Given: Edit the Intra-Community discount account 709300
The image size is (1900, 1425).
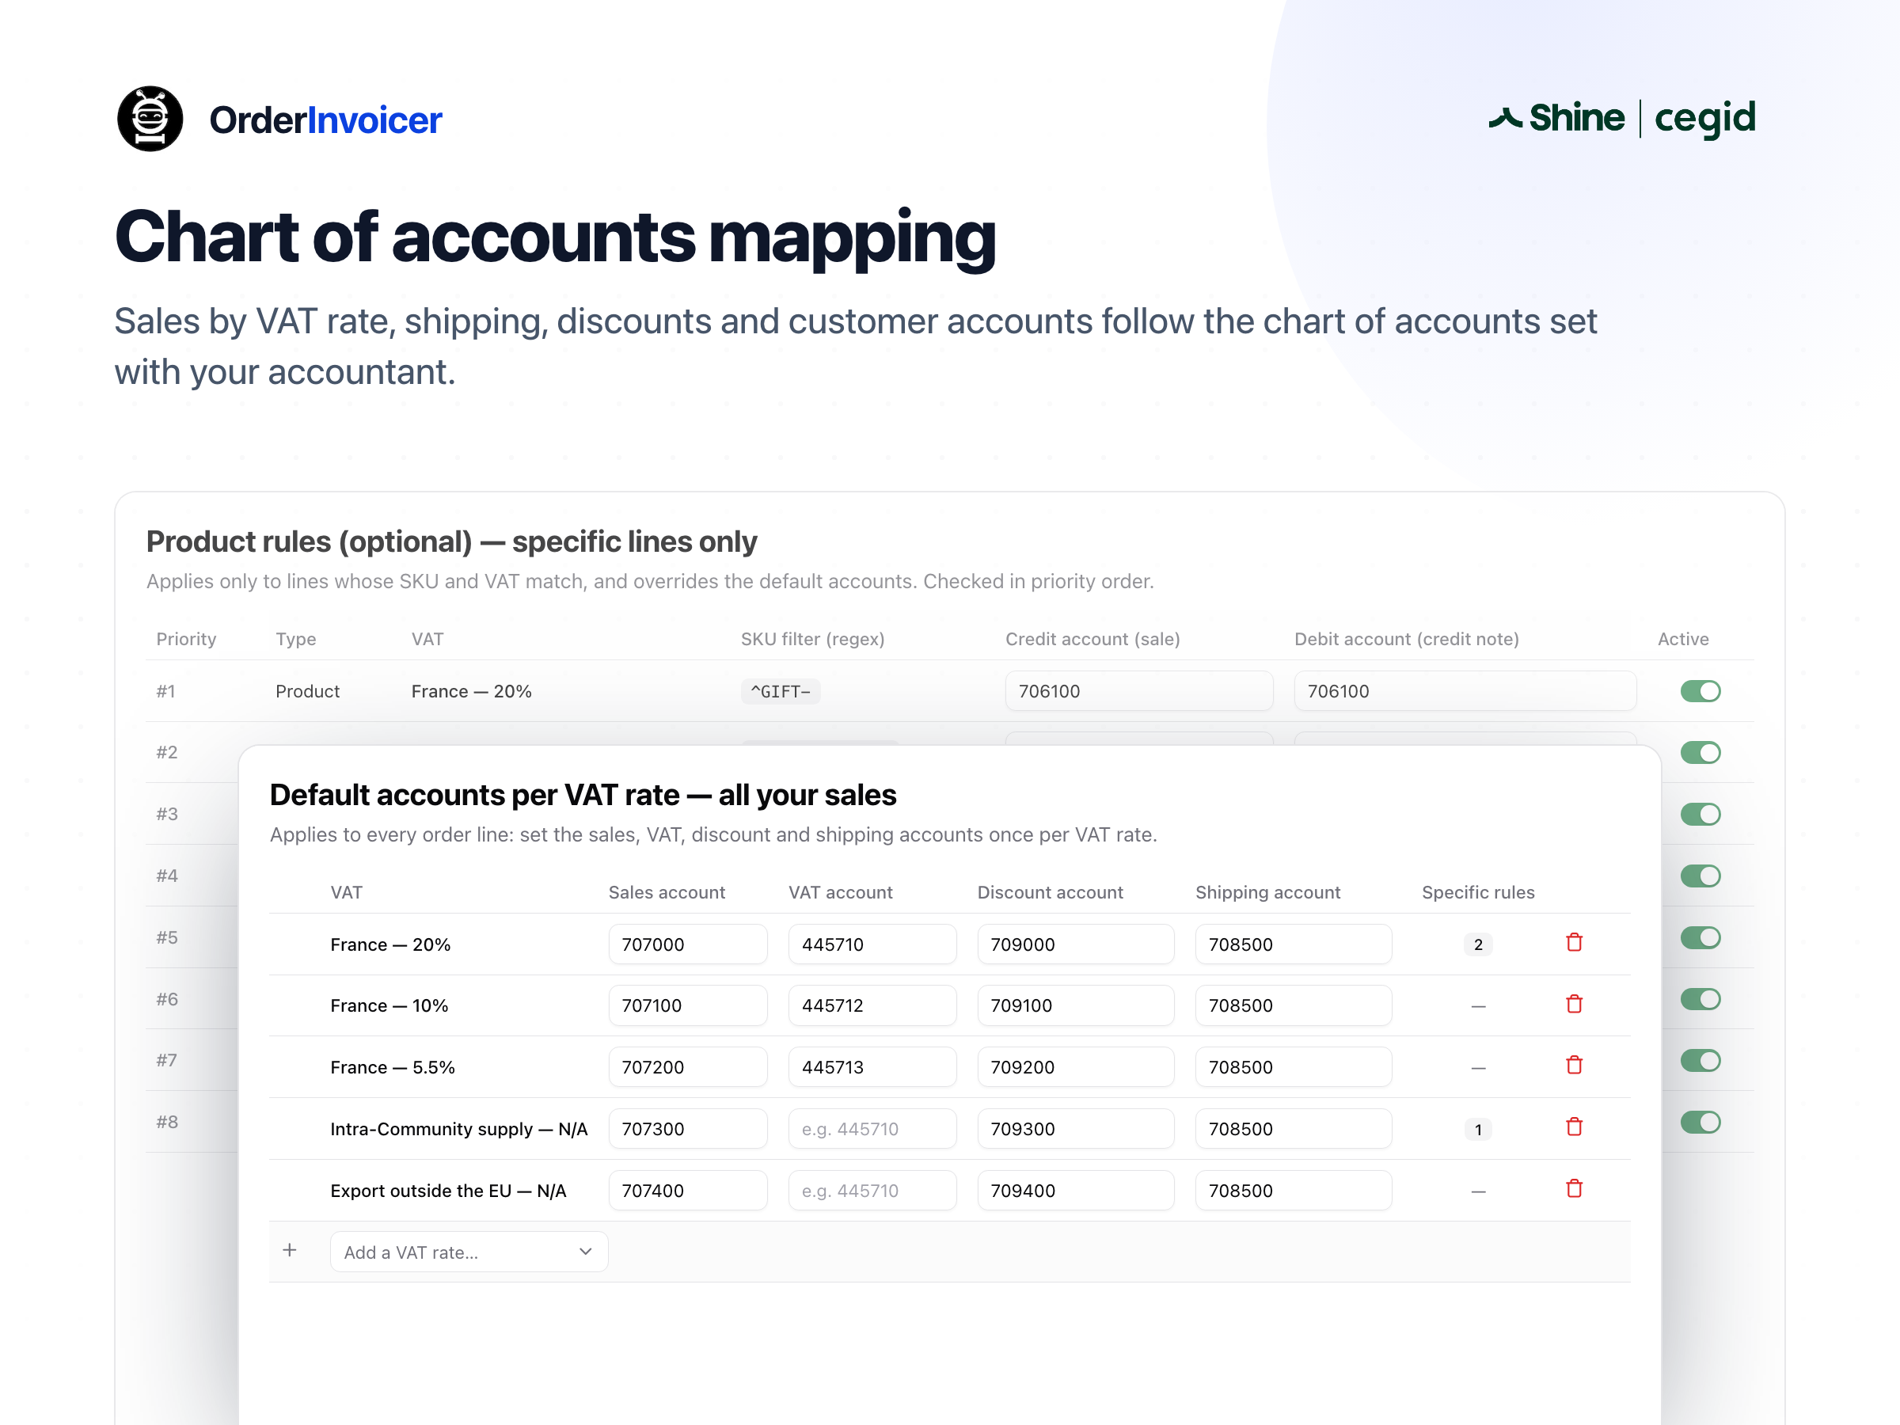Looking at the screenshot, I should click(x=1075, y=1130).
